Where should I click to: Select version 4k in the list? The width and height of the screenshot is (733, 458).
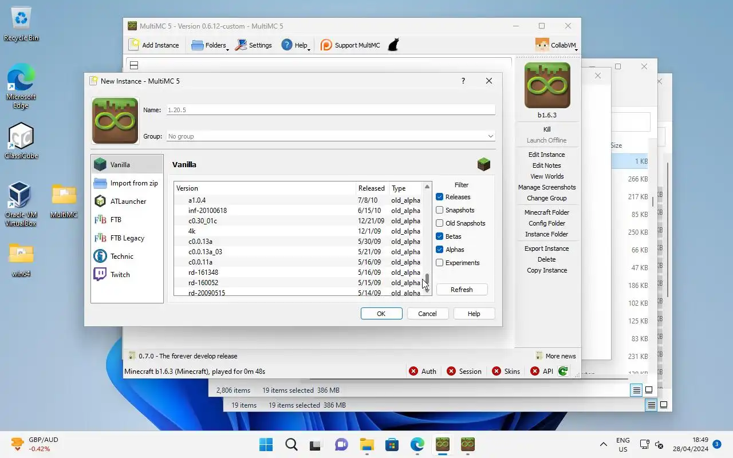click(x=298, y=231)
